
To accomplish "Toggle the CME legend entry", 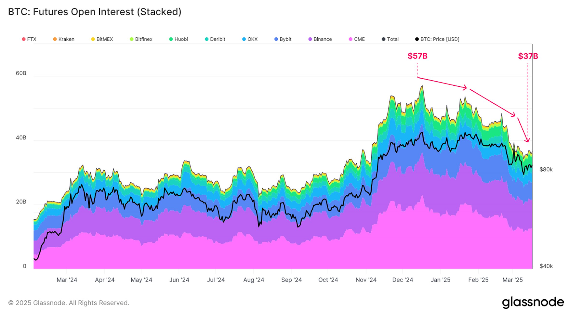I will [x=357, y=39].
